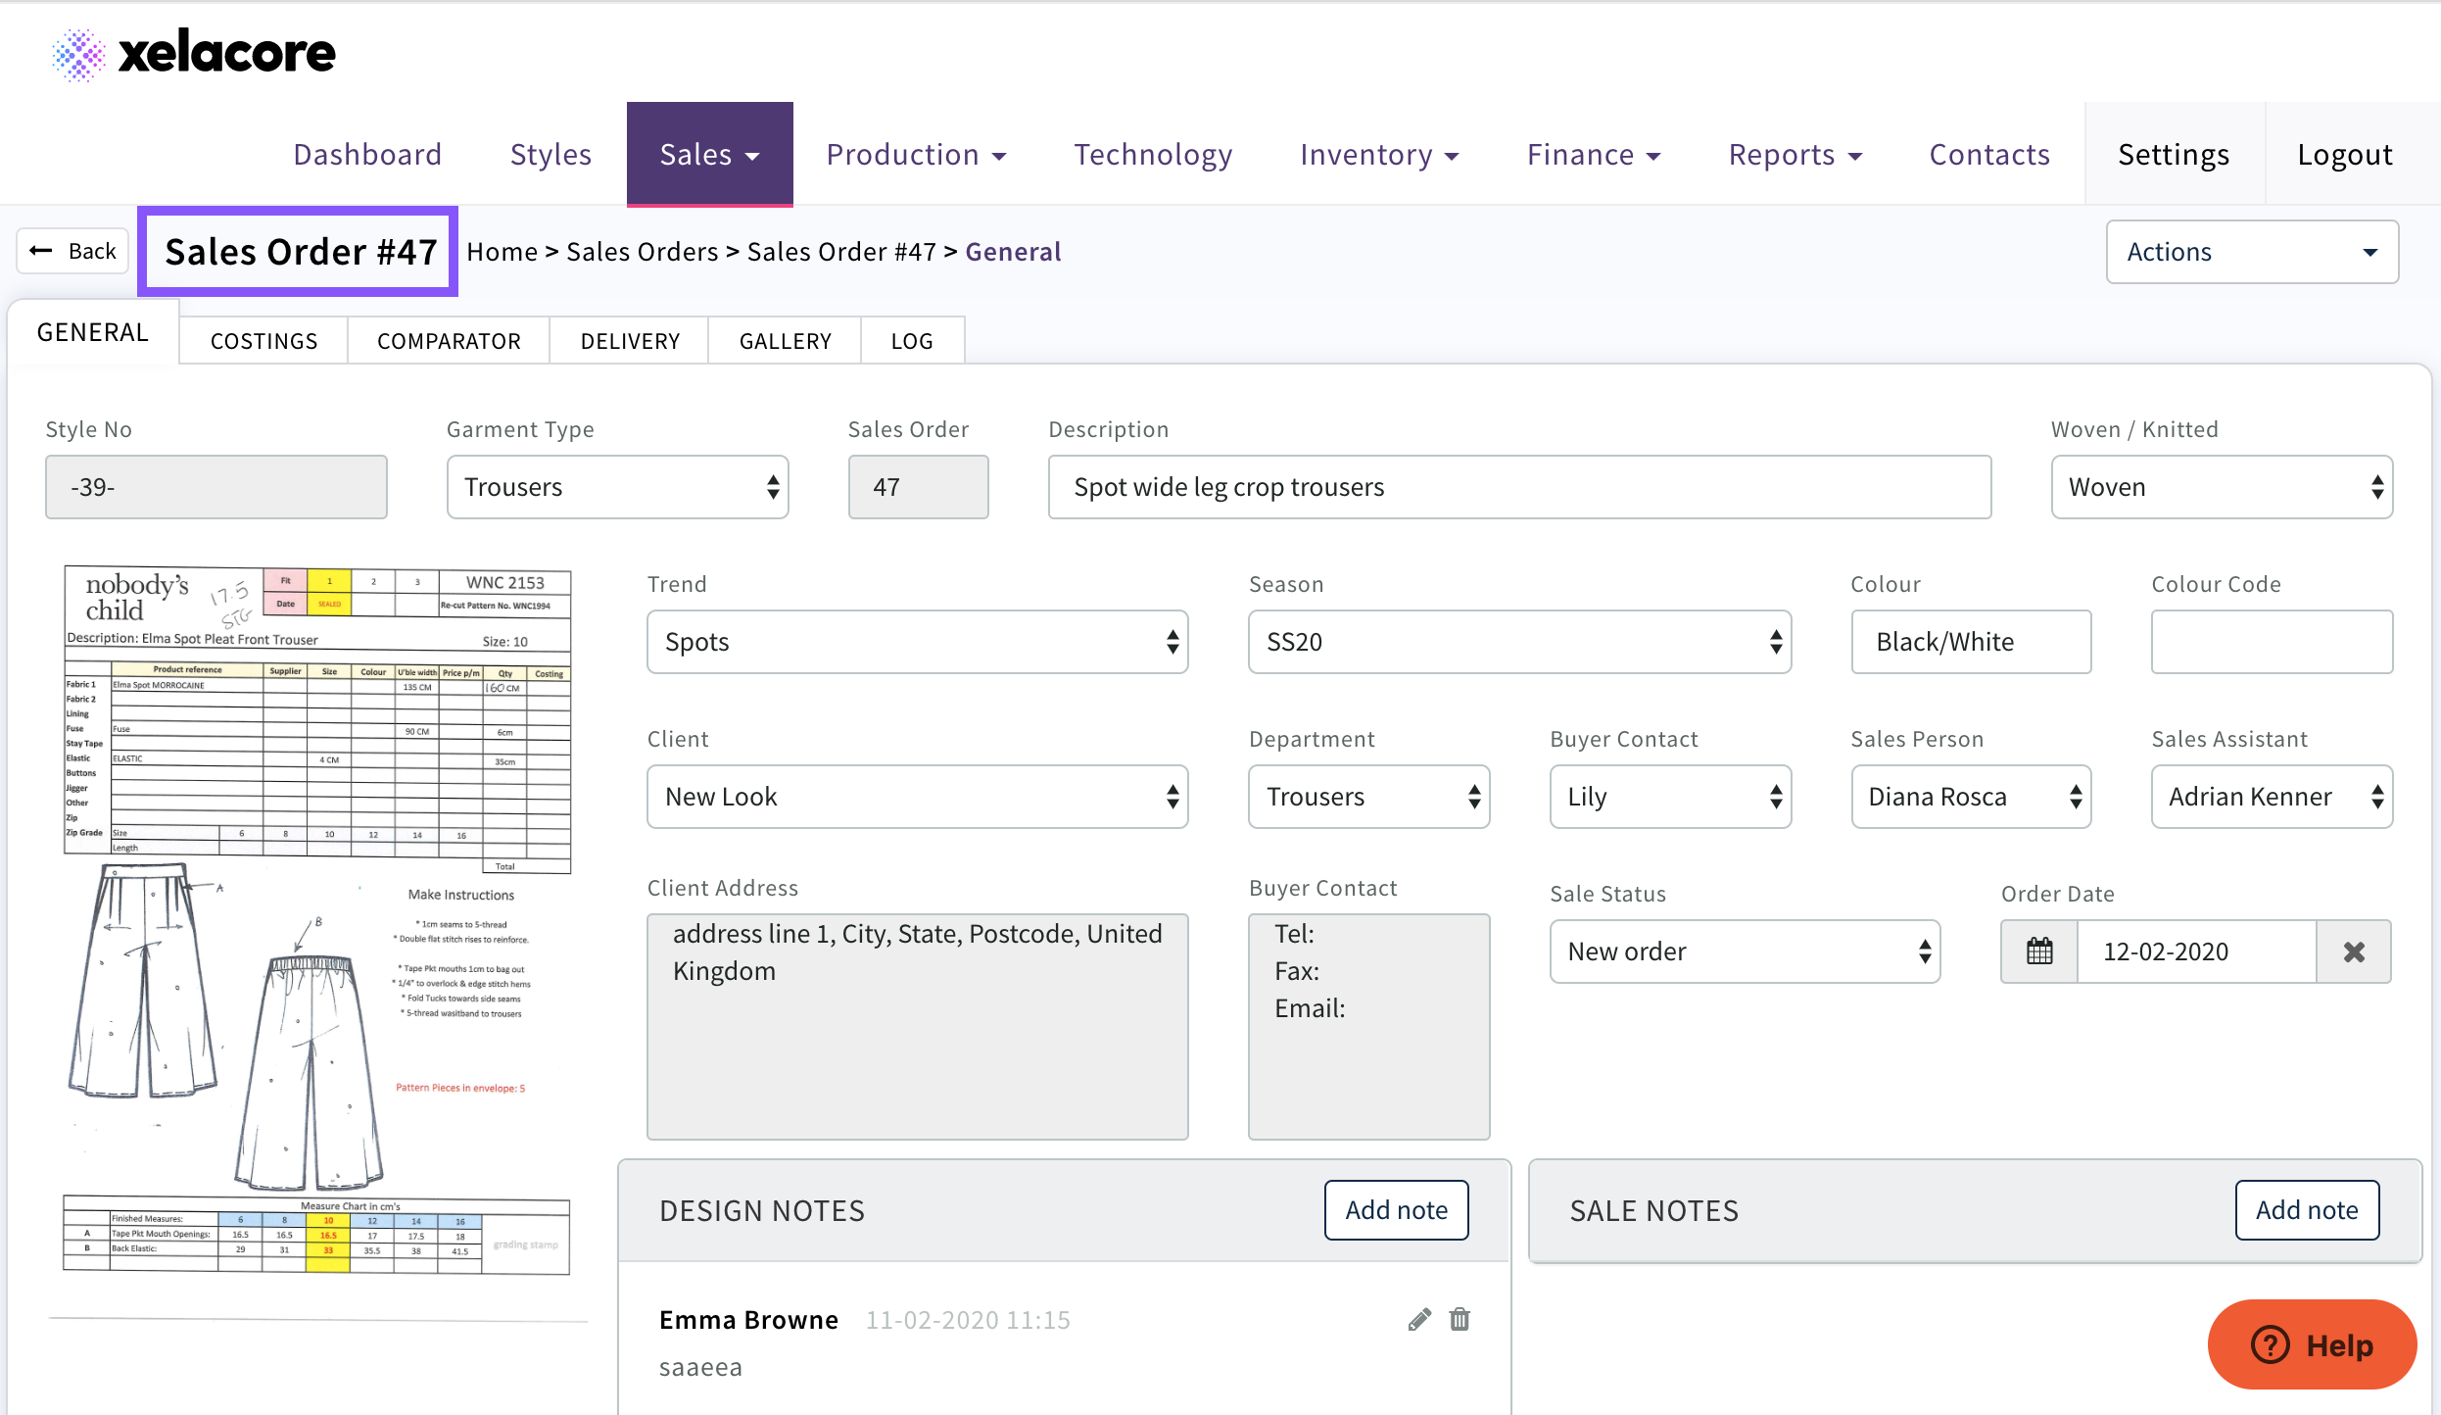Add a note under SALE NOTES

tap(2306, 1210)
